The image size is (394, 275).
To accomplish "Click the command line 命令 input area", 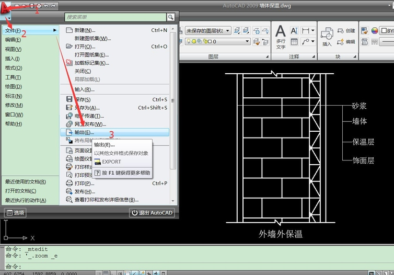I will [x=199, y=266].
